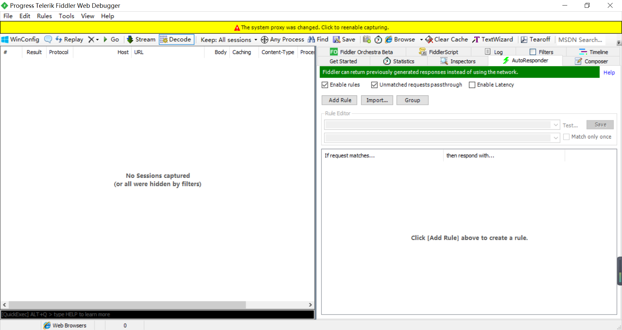Click the session list scroll right arrow
The height and width of the screenshot is (330, 622).
pos(310,305)
